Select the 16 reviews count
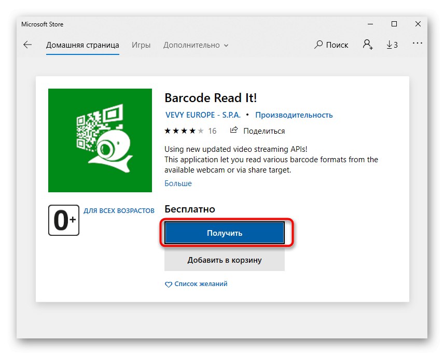 pyautogui.click(x=212, y=131)
